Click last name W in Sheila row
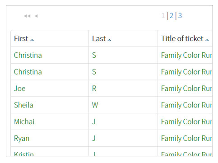 [x=95, y=105]
